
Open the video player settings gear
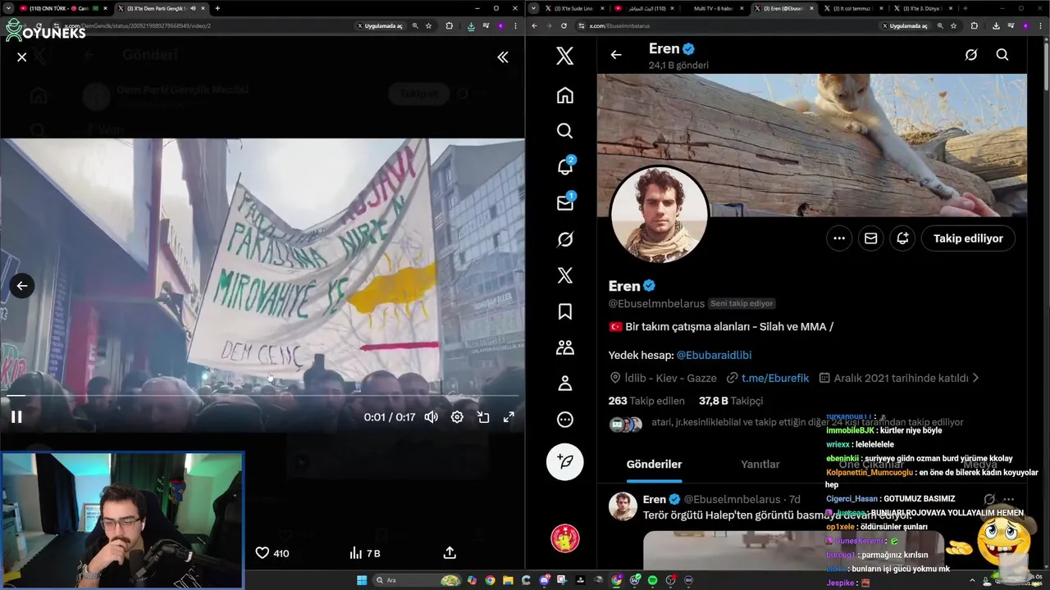tap(457, 417)
